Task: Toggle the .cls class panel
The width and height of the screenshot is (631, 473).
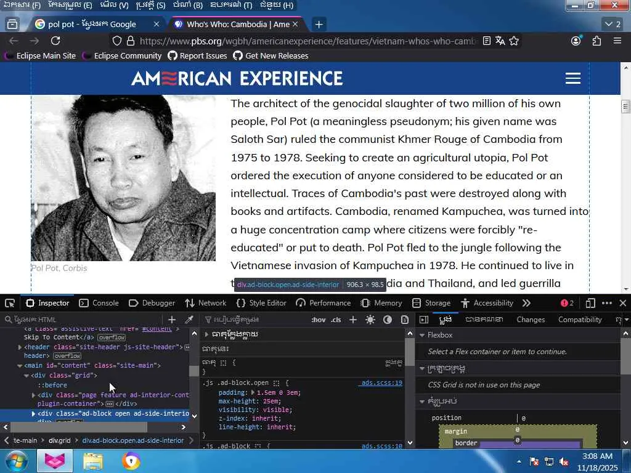Action: tap(336, 320)
